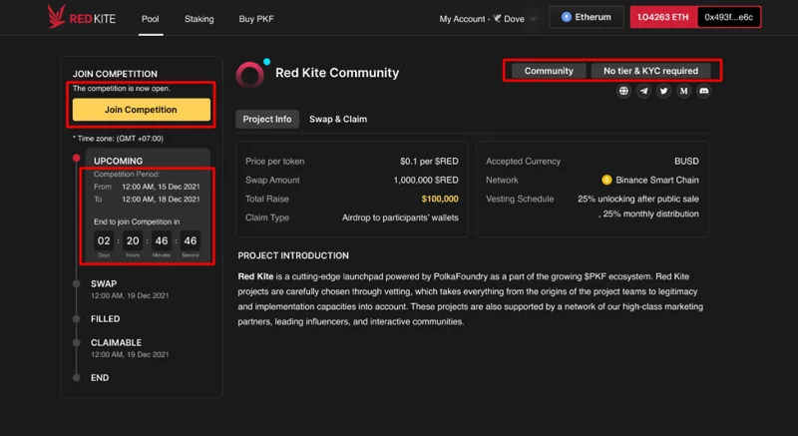This screenshot has height=436, width=798.
Task: Click the Red Kite logo
Action: pos(82,18)
